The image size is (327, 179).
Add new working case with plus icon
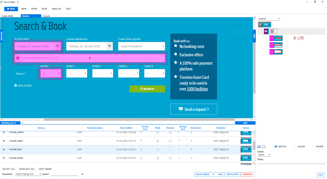(22, 123)
